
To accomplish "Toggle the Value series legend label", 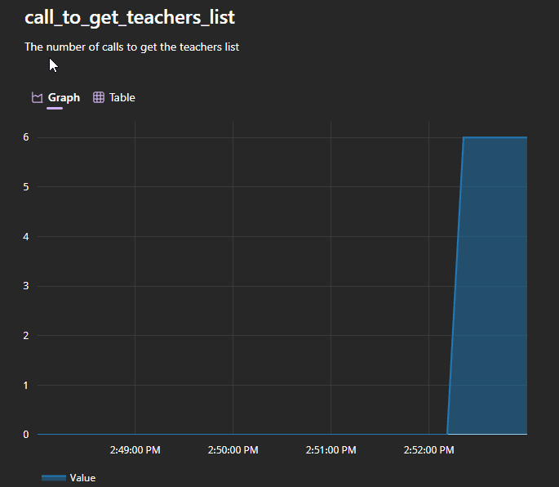I will [x=82, y=478].
